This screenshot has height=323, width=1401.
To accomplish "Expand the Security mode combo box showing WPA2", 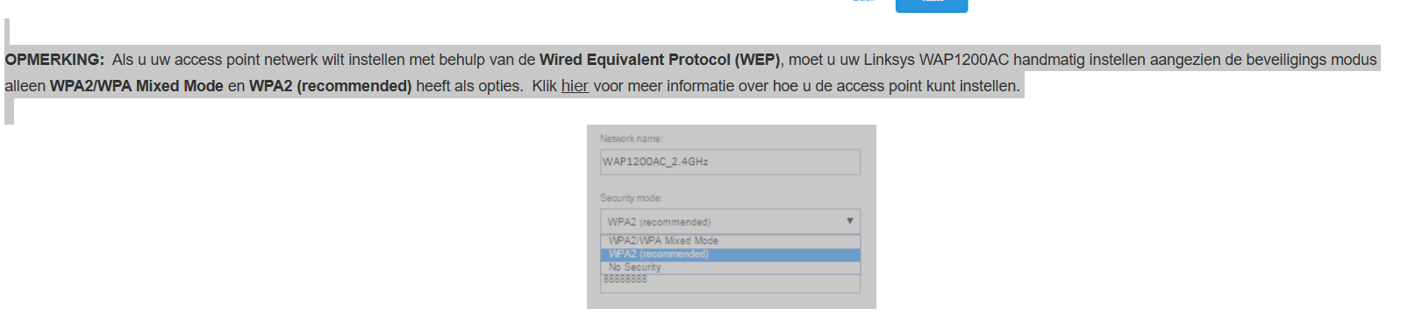I will [x=730, y=221].
